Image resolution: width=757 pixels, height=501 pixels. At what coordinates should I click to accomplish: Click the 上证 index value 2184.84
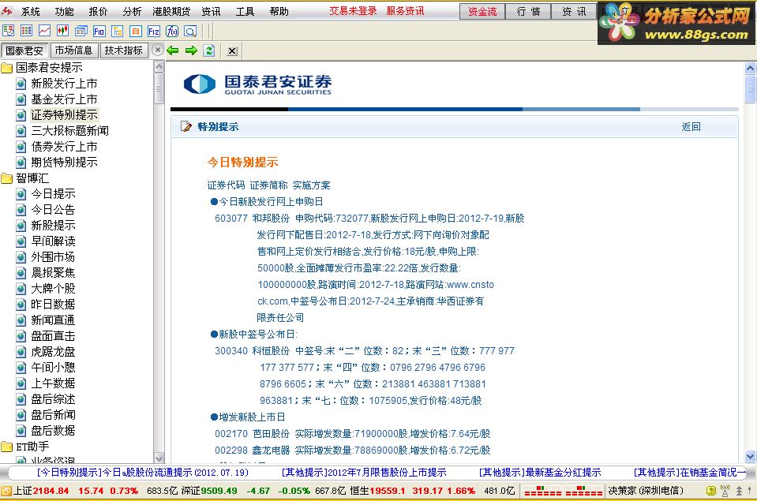tap(51, 491)
